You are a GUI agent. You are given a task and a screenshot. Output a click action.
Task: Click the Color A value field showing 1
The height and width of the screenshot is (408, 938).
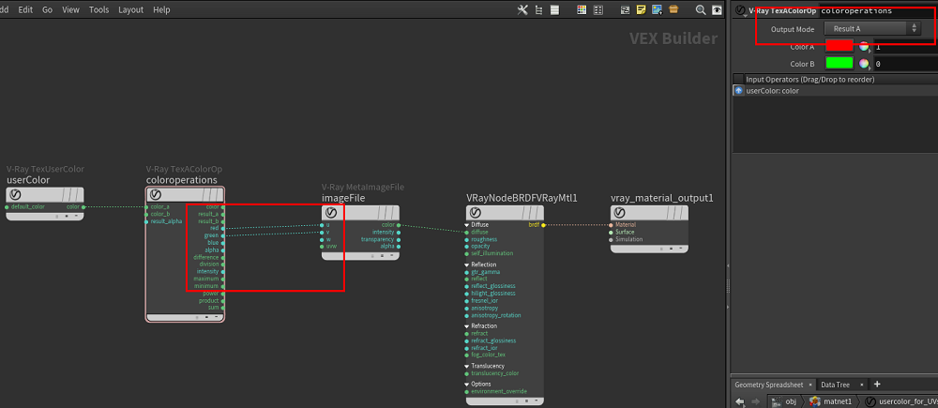906,47
